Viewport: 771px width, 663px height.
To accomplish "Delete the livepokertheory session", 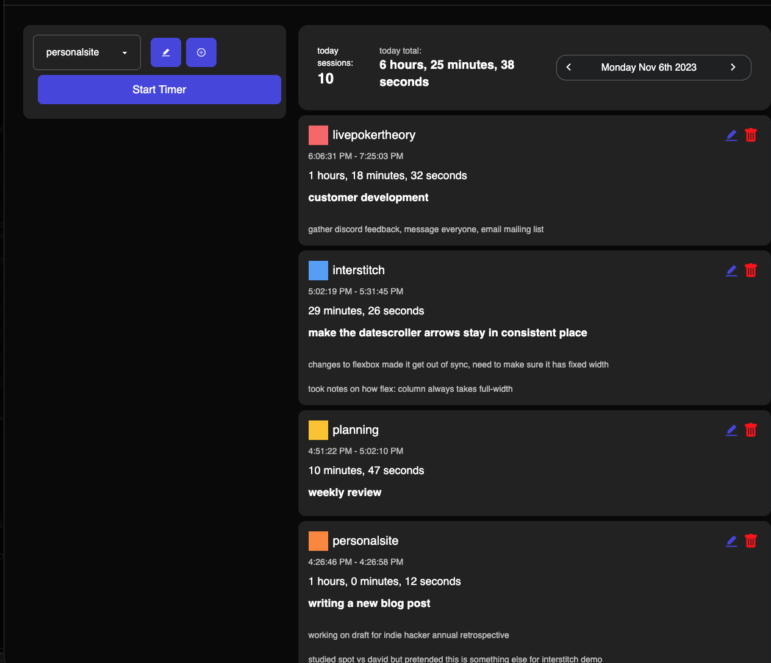I will click(x=751, y=135).
